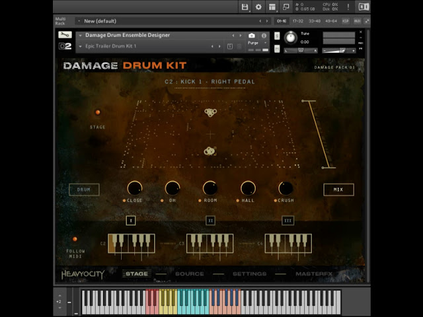The width and height of the screenshot is (423, 317).
Task: Click the C3 mini keyboard octave
Action: pos(210,244)
